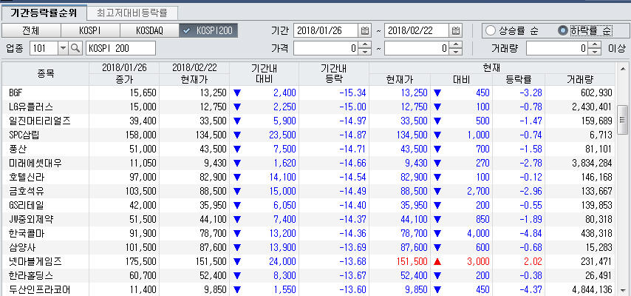Adjust the minimum price stepper arrows
Viewport: 631px width, 296px height.
point(364,48)
